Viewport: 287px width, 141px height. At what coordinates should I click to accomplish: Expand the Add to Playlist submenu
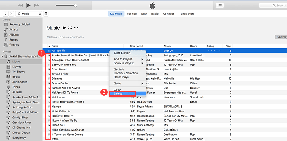(x=127, y=59)
